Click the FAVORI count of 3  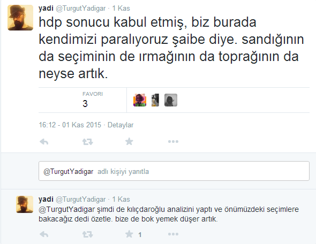click(x=85, y=104)
